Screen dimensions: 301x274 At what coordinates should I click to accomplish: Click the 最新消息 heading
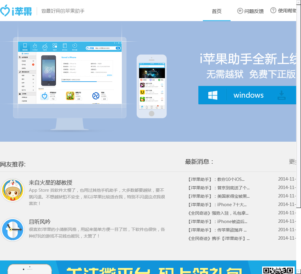tap(199, 162)
